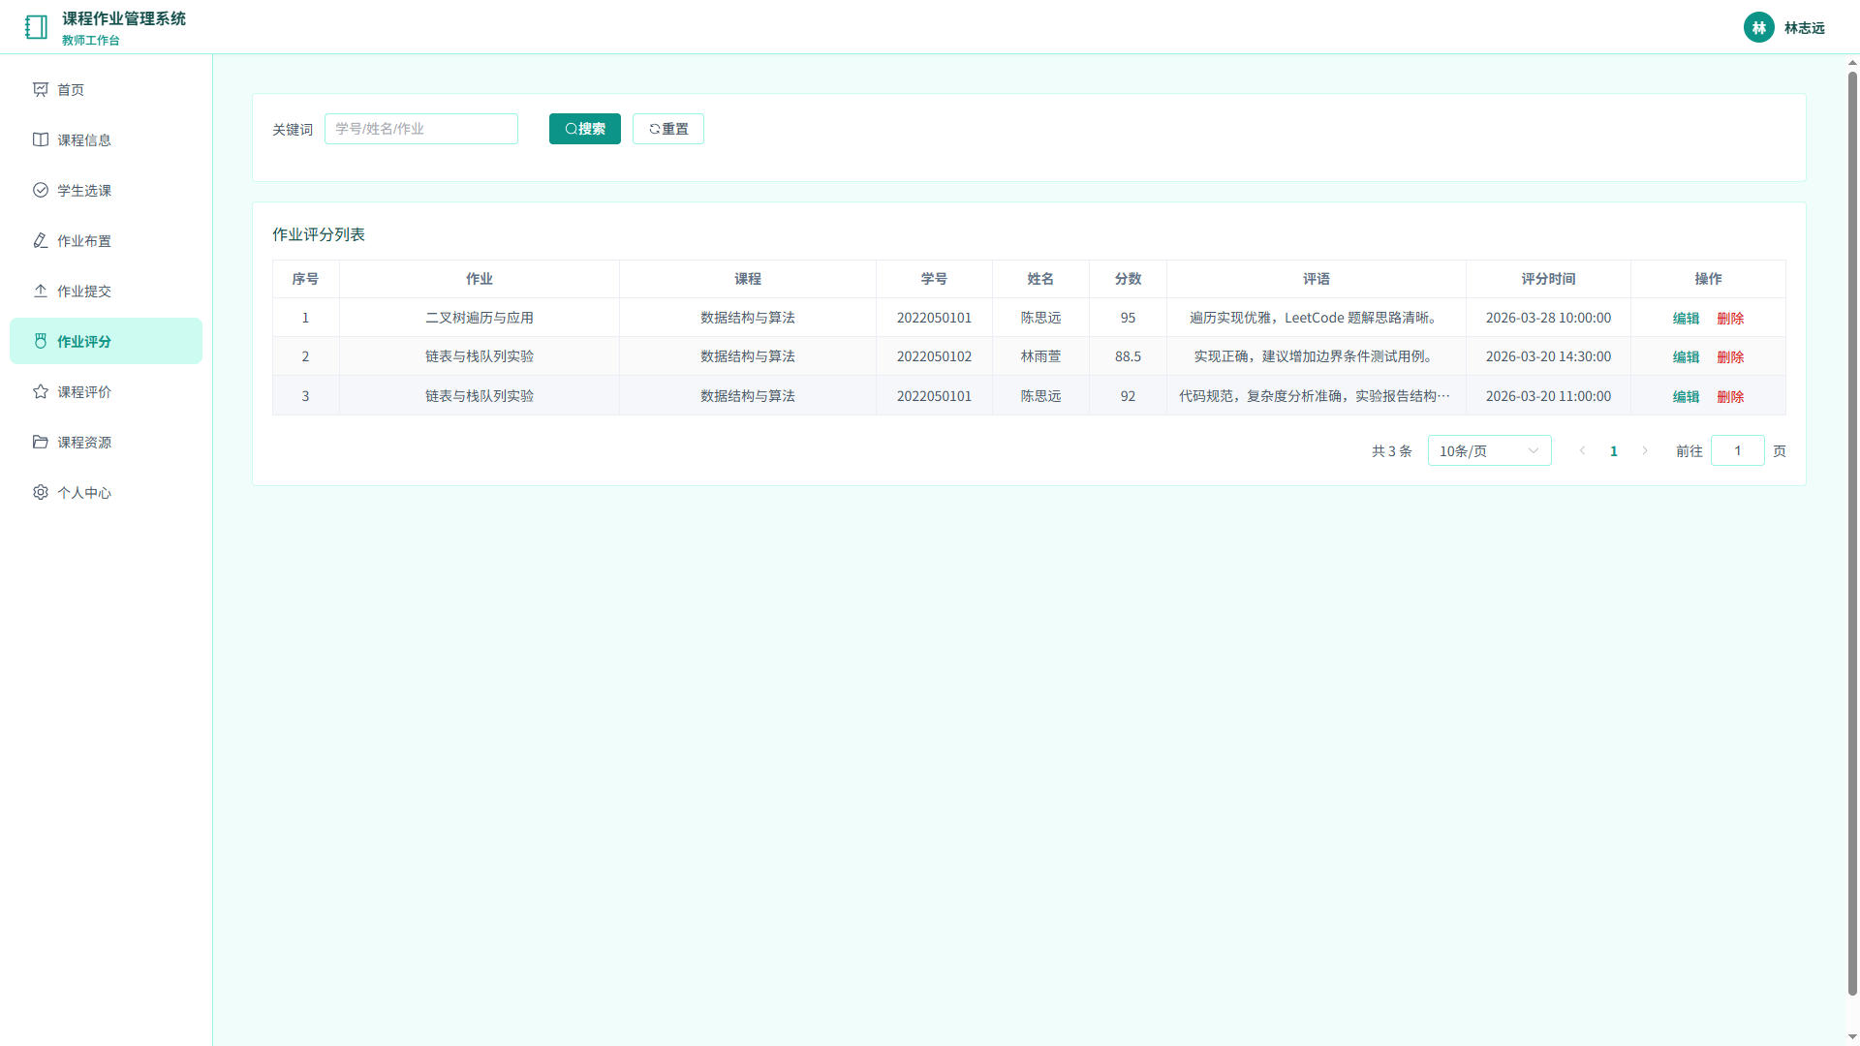
Task: Focus the 关键词 search input field
Action: coord(421,129)
